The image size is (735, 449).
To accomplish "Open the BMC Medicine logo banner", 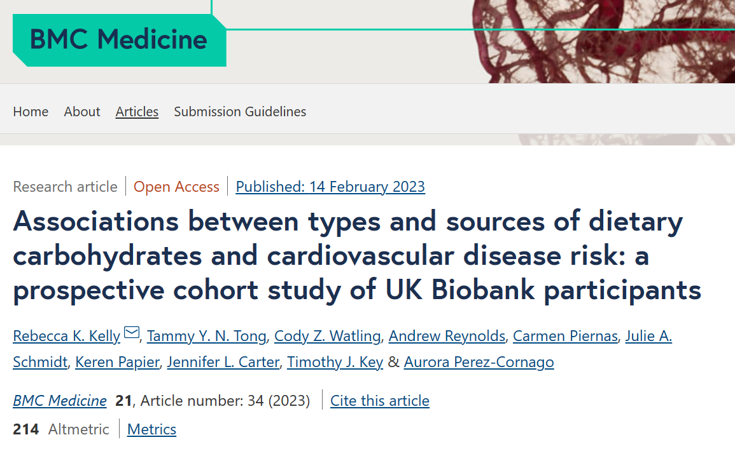I will click(x=119, y=40).
